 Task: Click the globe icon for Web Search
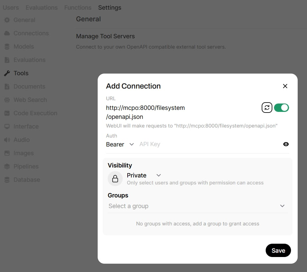[x=7, y=100]
